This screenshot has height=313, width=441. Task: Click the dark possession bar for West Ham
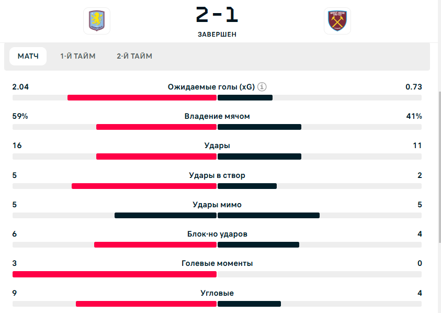[x=259, y=127]
